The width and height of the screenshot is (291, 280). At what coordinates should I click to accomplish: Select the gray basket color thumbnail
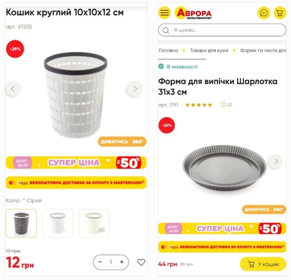coord(21,224)
